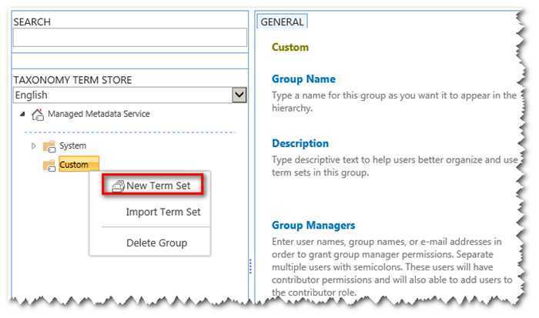Click the Custom title in General pane
539x318 pixels.
[x=290, y=47]
